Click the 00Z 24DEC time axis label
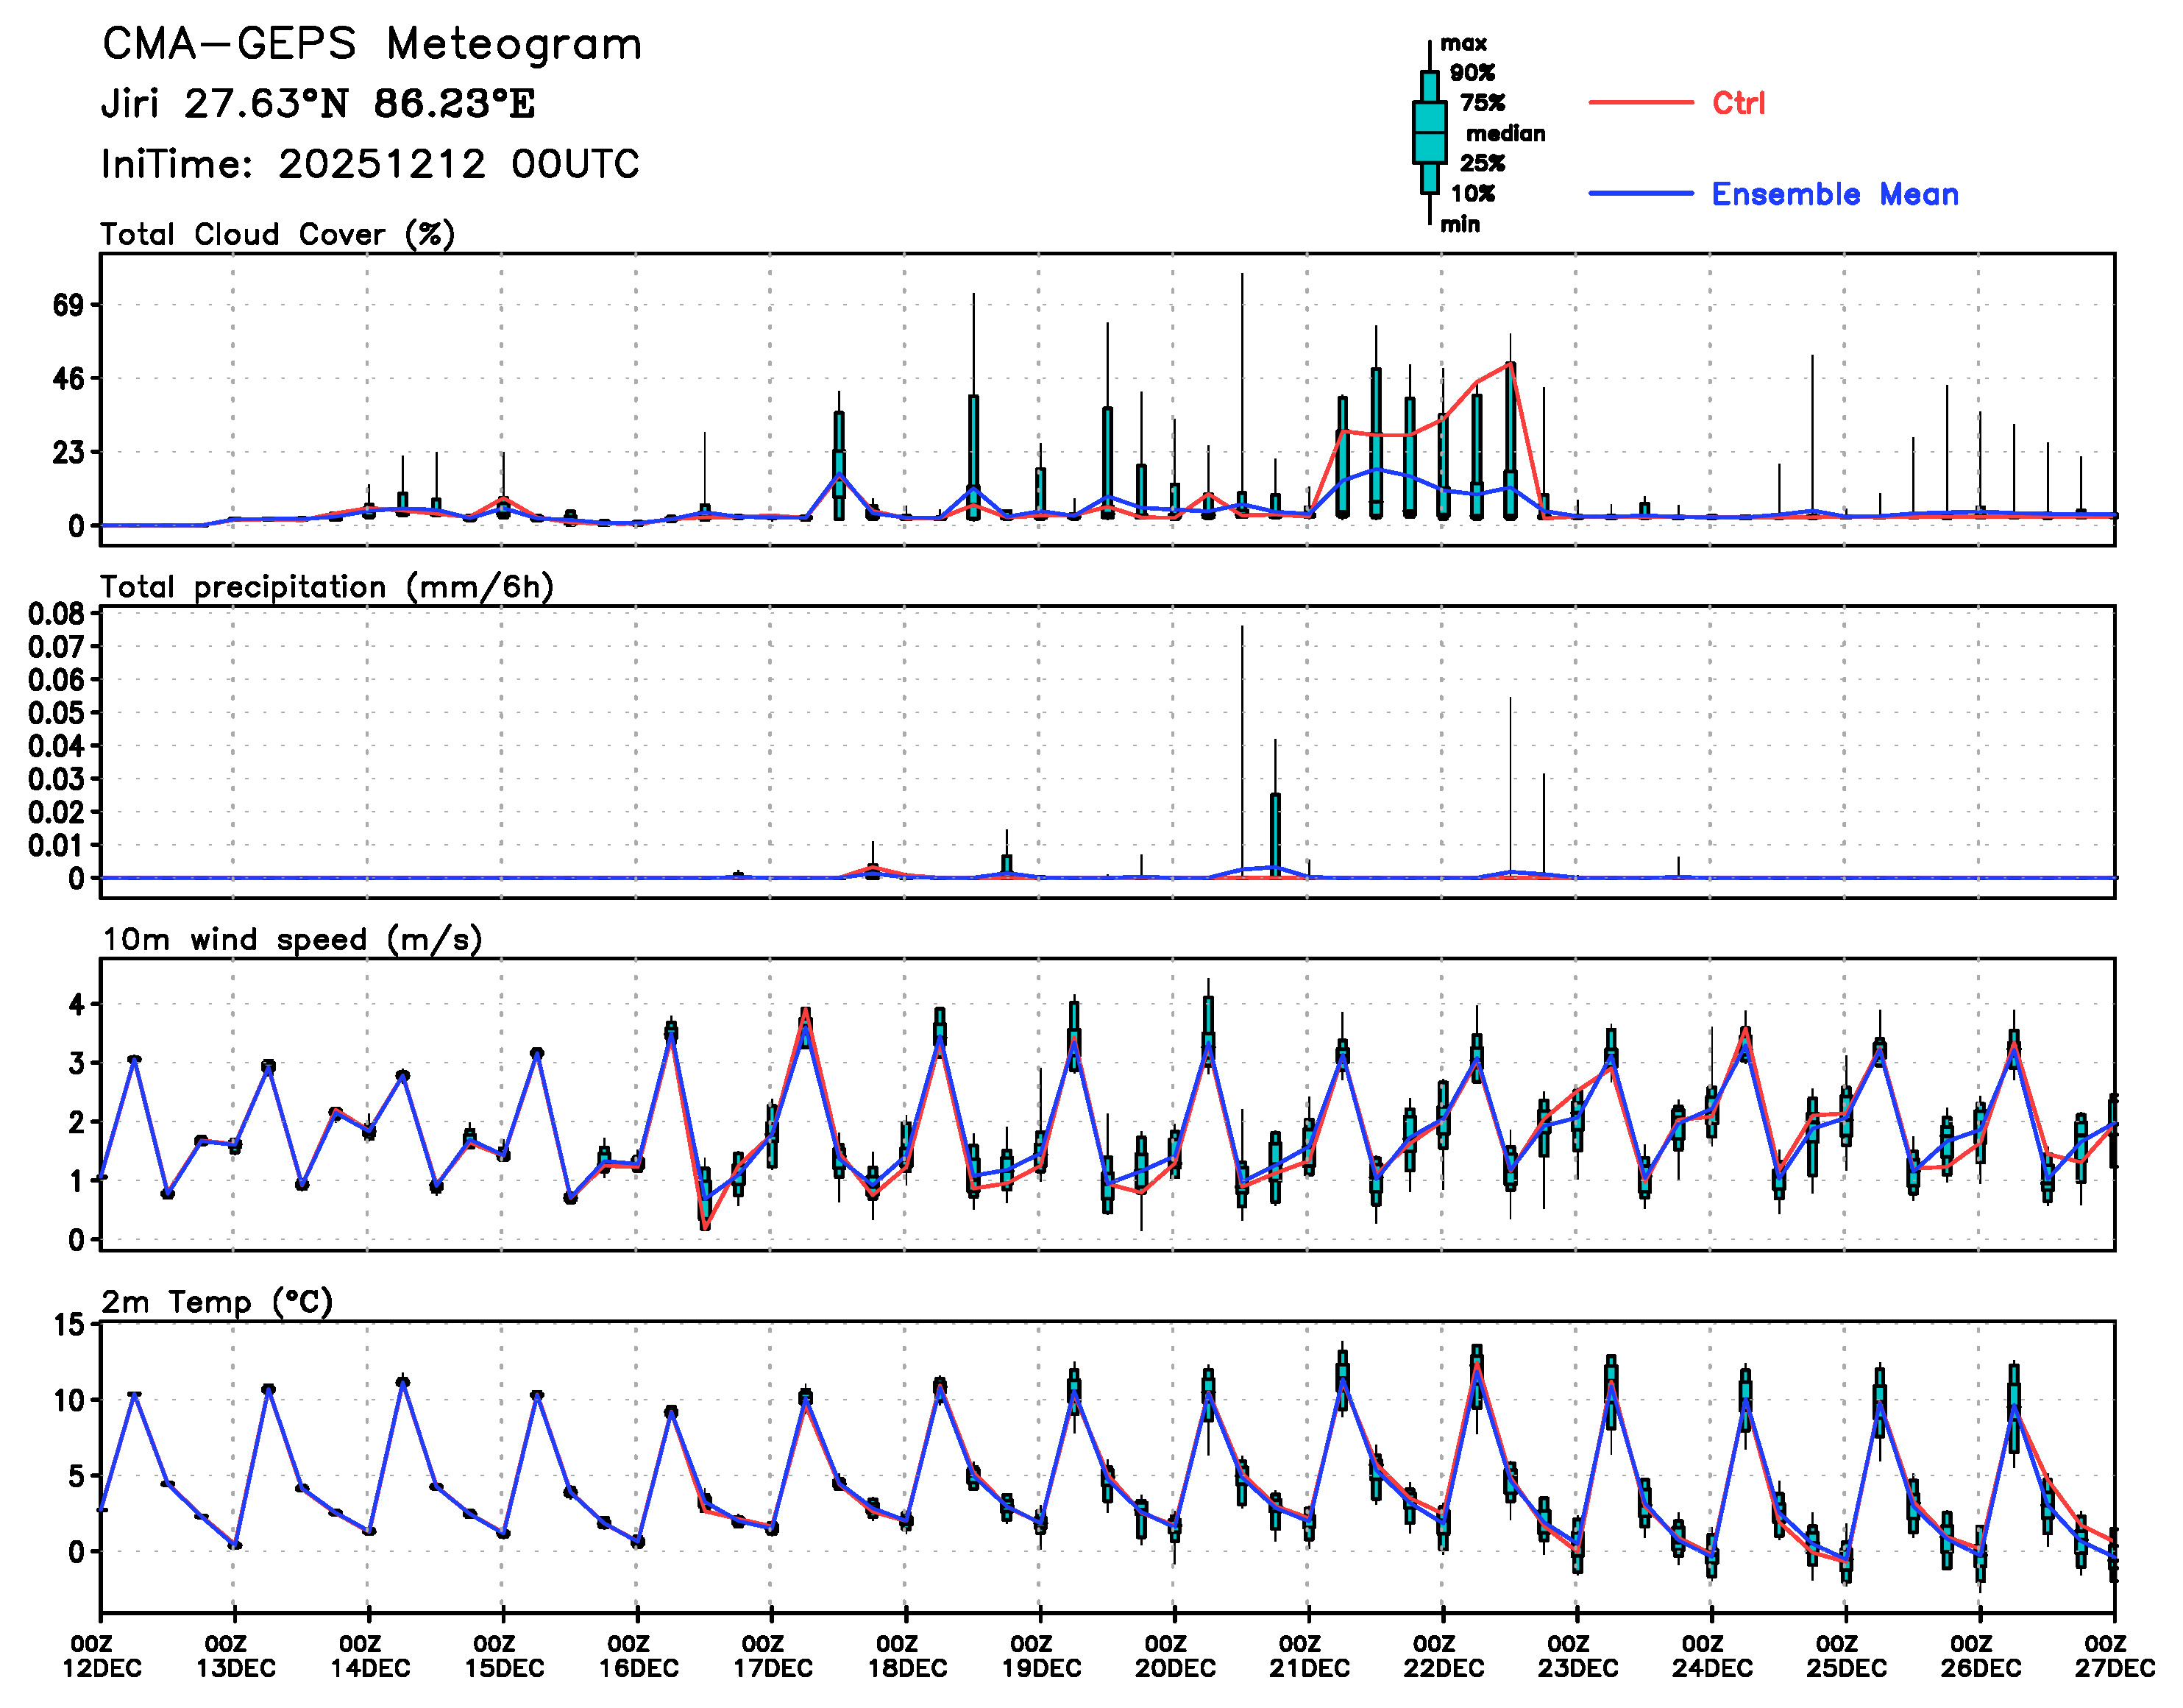Screen dimensions: 2183x1708 coord(1711,1656)
